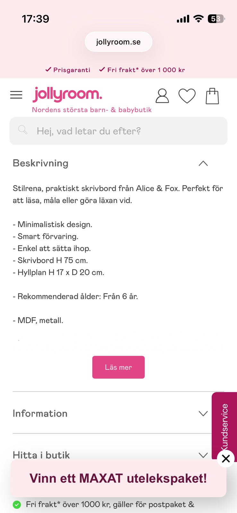
Task: Tap the Beskrivning heading
Action: pyautogui.click(x=41, y=163)
